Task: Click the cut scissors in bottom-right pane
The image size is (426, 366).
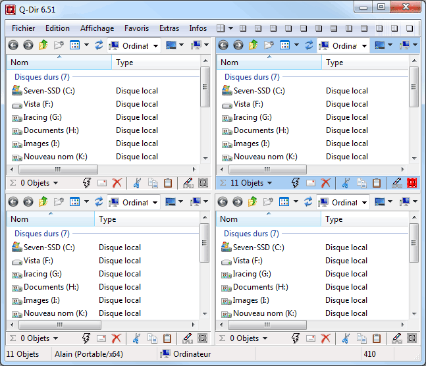Action: [346, 338]
